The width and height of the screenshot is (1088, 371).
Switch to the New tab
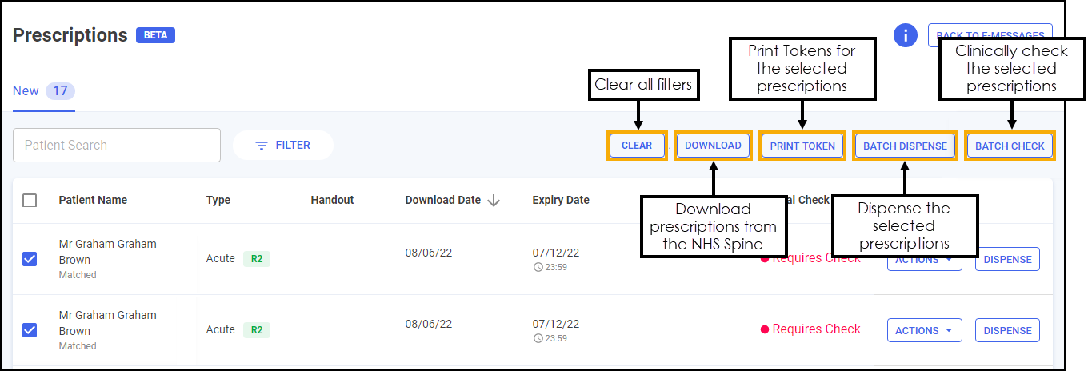(26, 91)
